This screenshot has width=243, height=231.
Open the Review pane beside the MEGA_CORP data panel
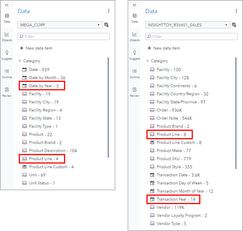pyautogui.click(x=7, y=91)
